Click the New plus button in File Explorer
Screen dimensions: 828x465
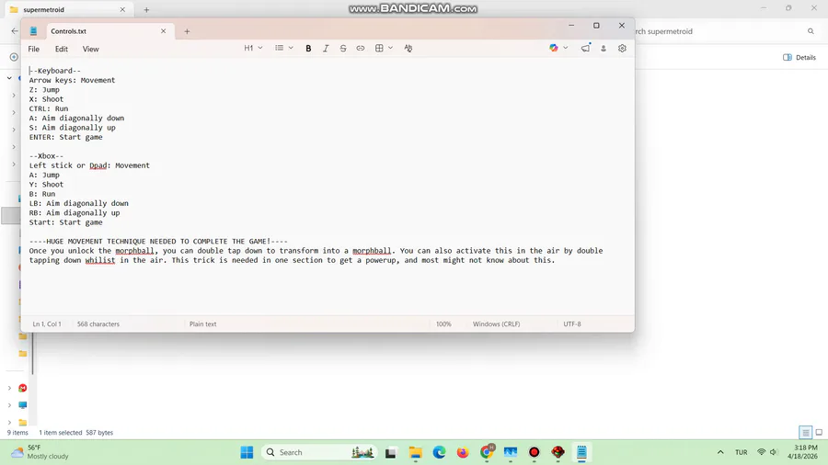click(x=14, y=57)
